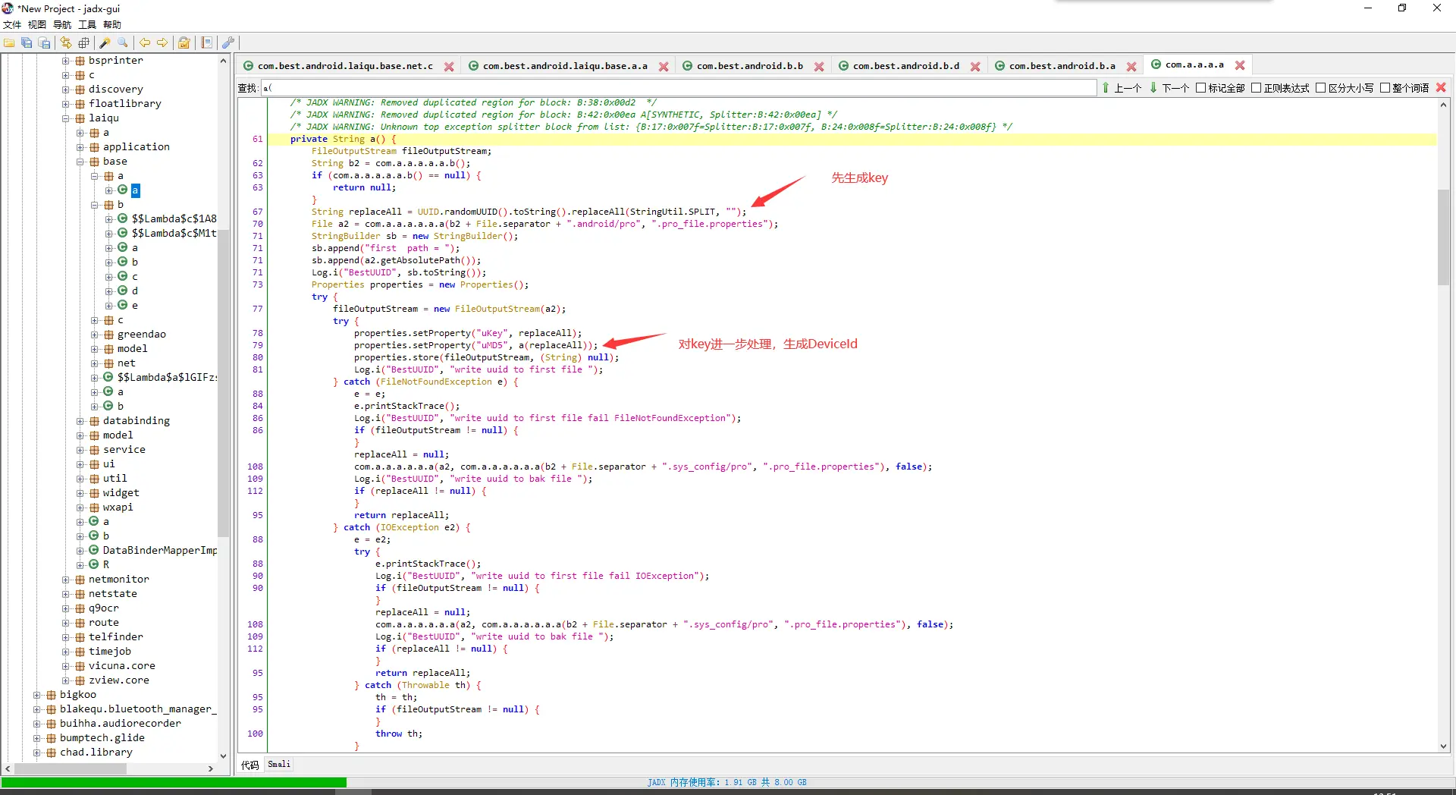
Task: Open the 视图 (View) menu
Action: click(37, 25)
